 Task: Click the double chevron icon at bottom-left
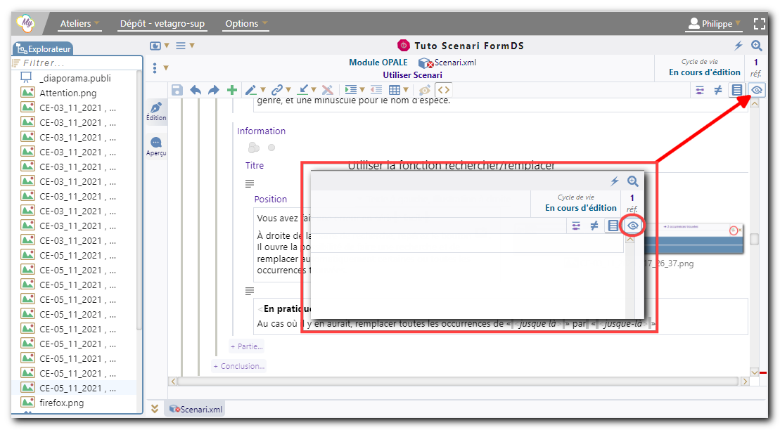tap(155, 409)
